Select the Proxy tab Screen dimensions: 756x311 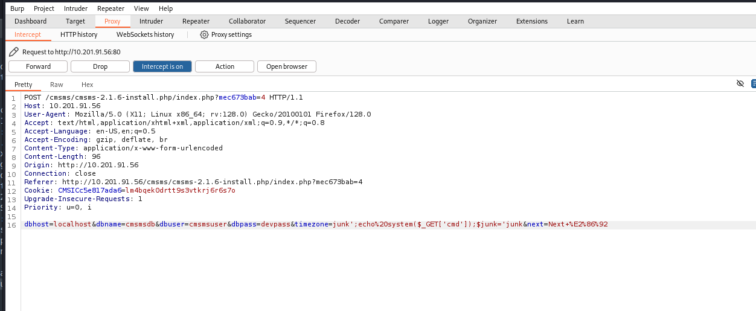coord(112,21)
